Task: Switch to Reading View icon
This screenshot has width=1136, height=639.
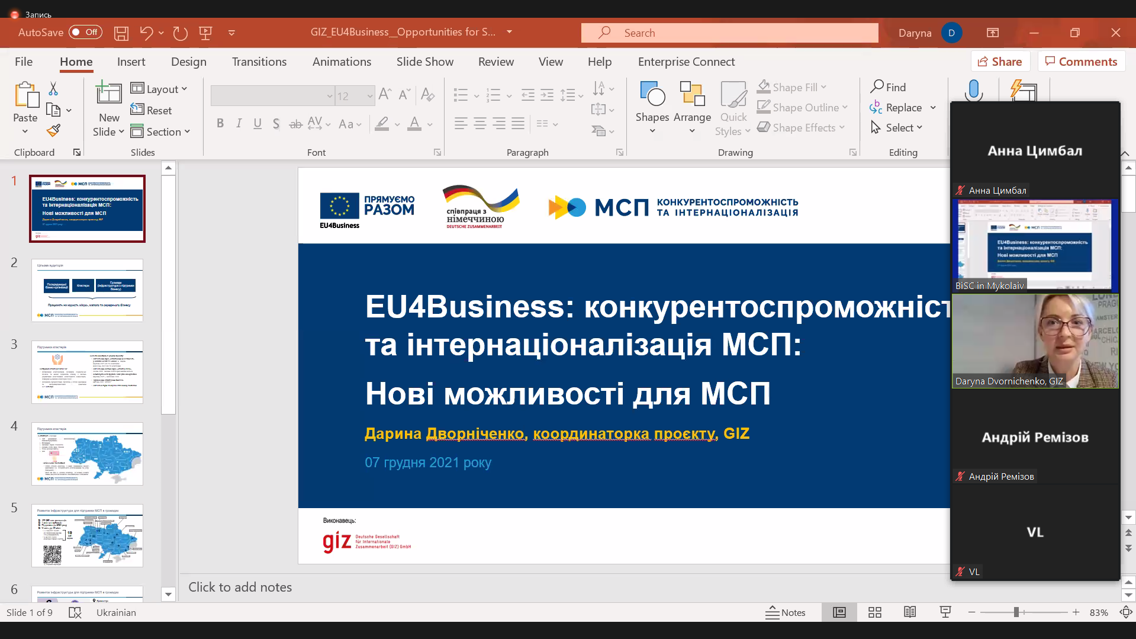Action: [x=910, y=612]
